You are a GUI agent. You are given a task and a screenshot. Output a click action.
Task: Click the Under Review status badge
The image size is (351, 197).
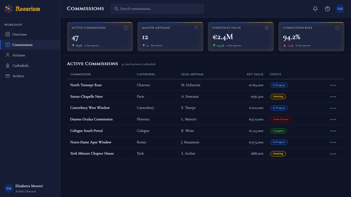coord(281,119)
